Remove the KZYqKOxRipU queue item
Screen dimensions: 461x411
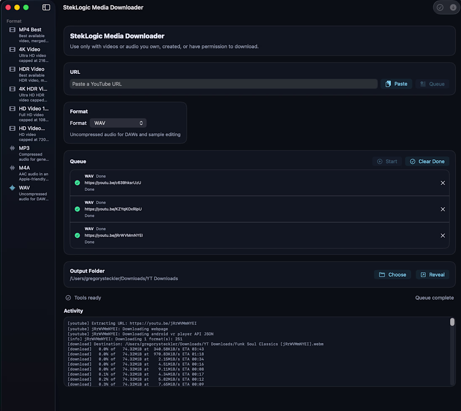(x=443, y=209)
